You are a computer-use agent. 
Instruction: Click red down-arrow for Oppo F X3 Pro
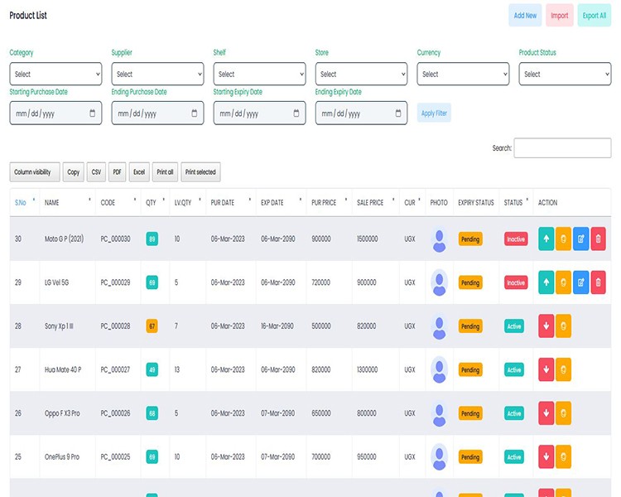546,413
